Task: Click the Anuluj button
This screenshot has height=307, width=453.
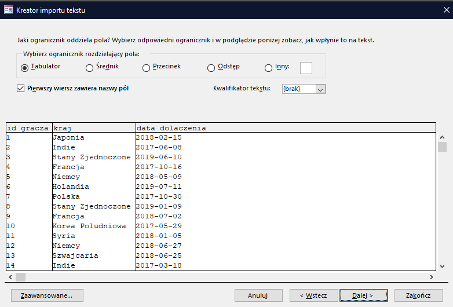Action: coord(258,295)
